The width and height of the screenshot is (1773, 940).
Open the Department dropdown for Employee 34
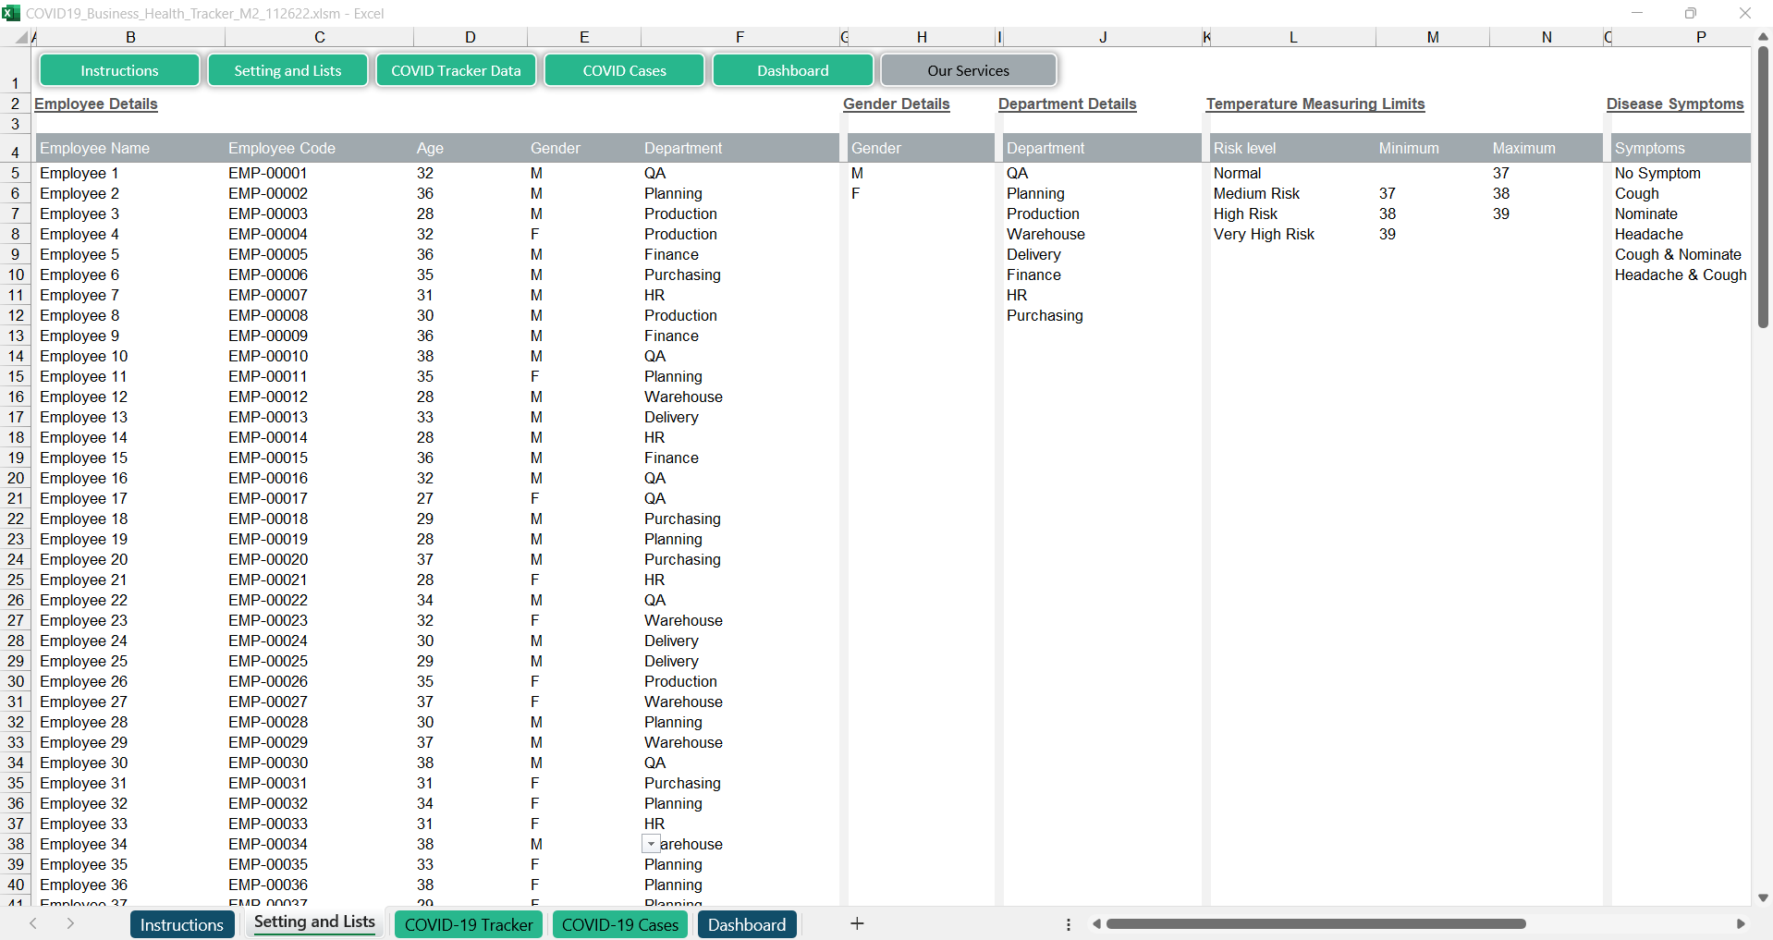[x=651, y=844]
